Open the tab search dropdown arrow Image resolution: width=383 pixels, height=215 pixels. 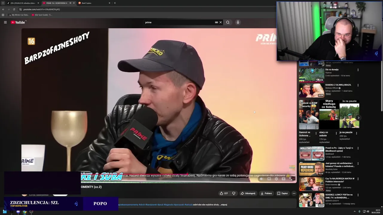[x=3, y=3]
